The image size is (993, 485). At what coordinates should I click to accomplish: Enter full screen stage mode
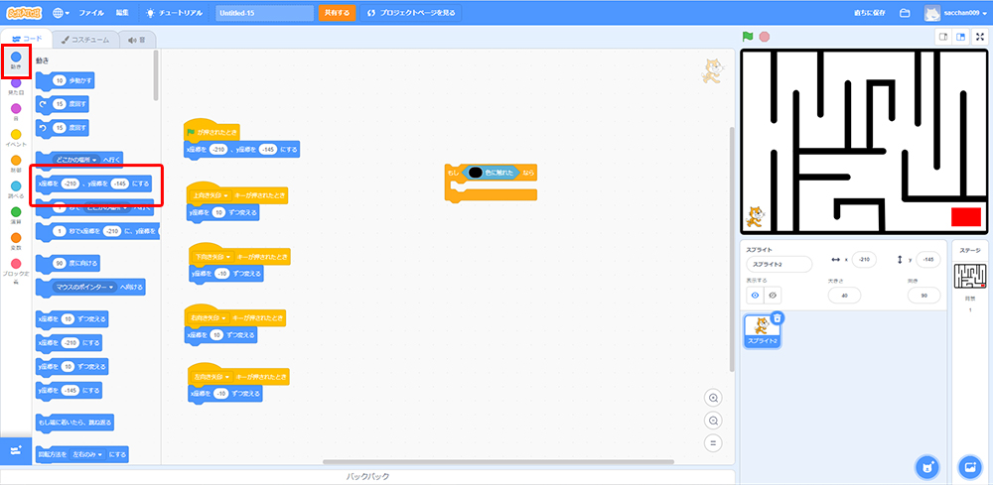(979, 37)
